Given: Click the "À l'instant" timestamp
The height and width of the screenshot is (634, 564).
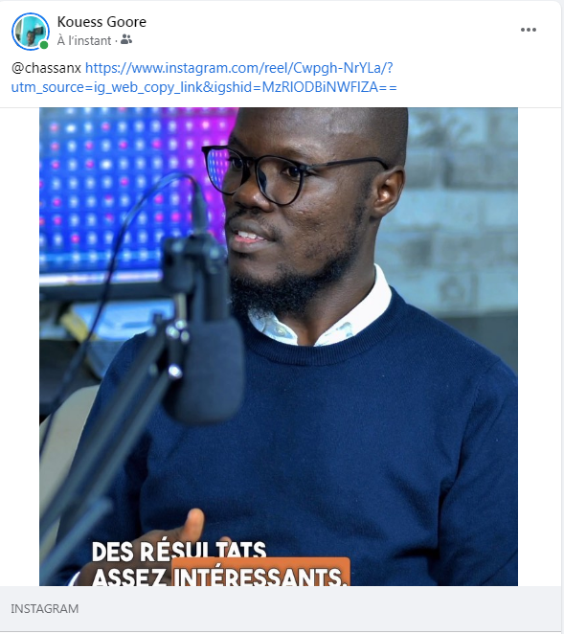Looking at the screenshot, I should pos(84,40).
